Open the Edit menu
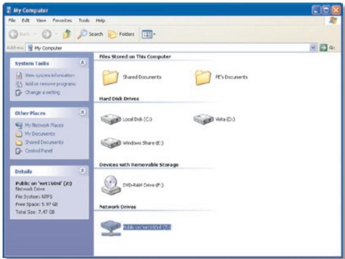 click(x=26, y=20)
